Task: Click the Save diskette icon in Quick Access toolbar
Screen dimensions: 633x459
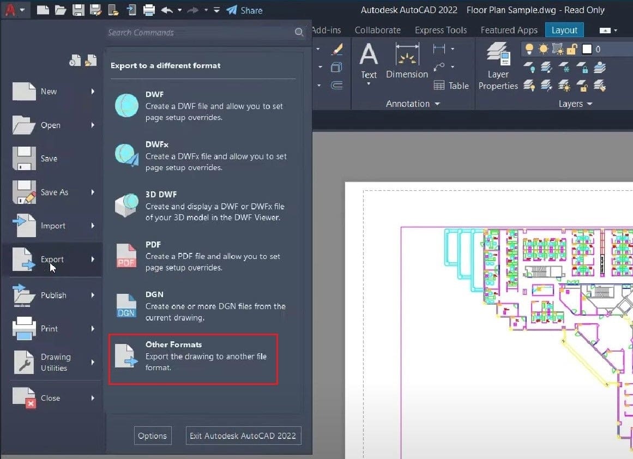Action: (79, 10)
